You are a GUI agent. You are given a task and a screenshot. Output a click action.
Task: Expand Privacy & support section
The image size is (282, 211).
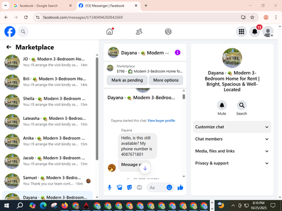[232, 163]
